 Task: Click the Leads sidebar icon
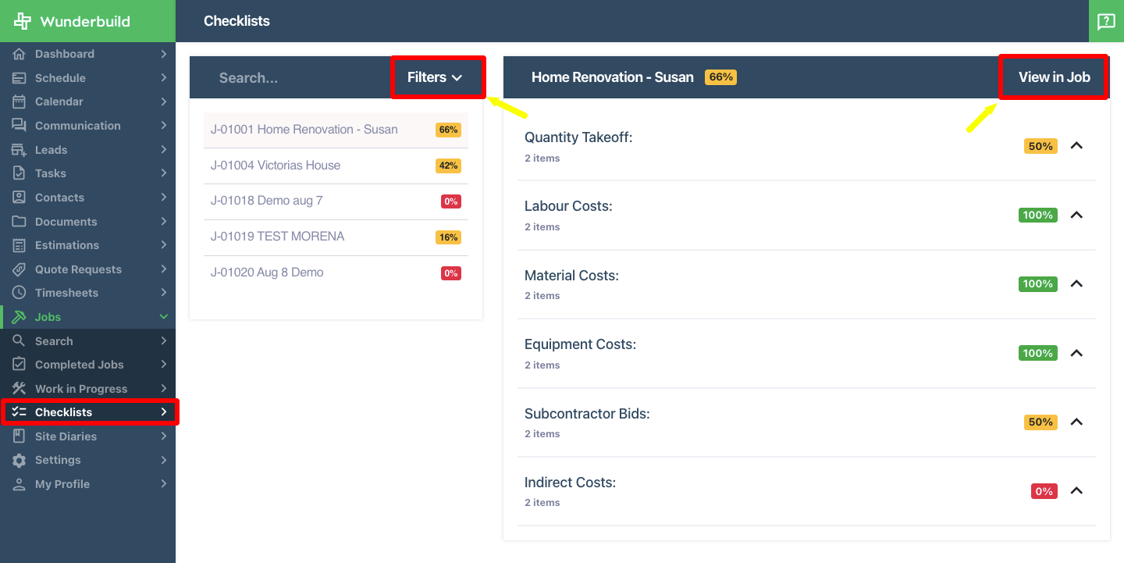pyautogui.click(x=20, y=150)
